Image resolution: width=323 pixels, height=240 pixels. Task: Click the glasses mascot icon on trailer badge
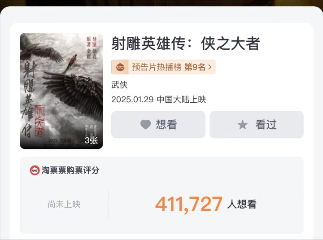[120, 67]
